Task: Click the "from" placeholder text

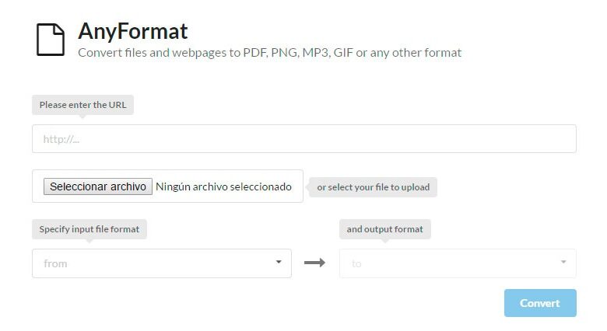Action: pyautogui.click(x=55, y=263)
